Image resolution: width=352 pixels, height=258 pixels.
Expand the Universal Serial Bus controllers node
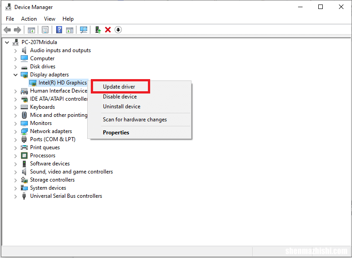[x=16, y=196]
